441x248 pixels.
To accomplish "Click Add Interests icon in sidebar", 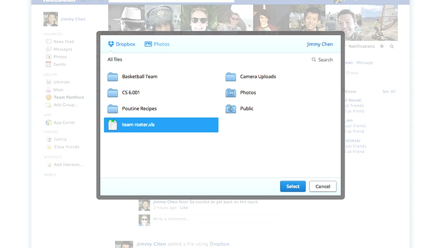I will click(x=48, y=165).
